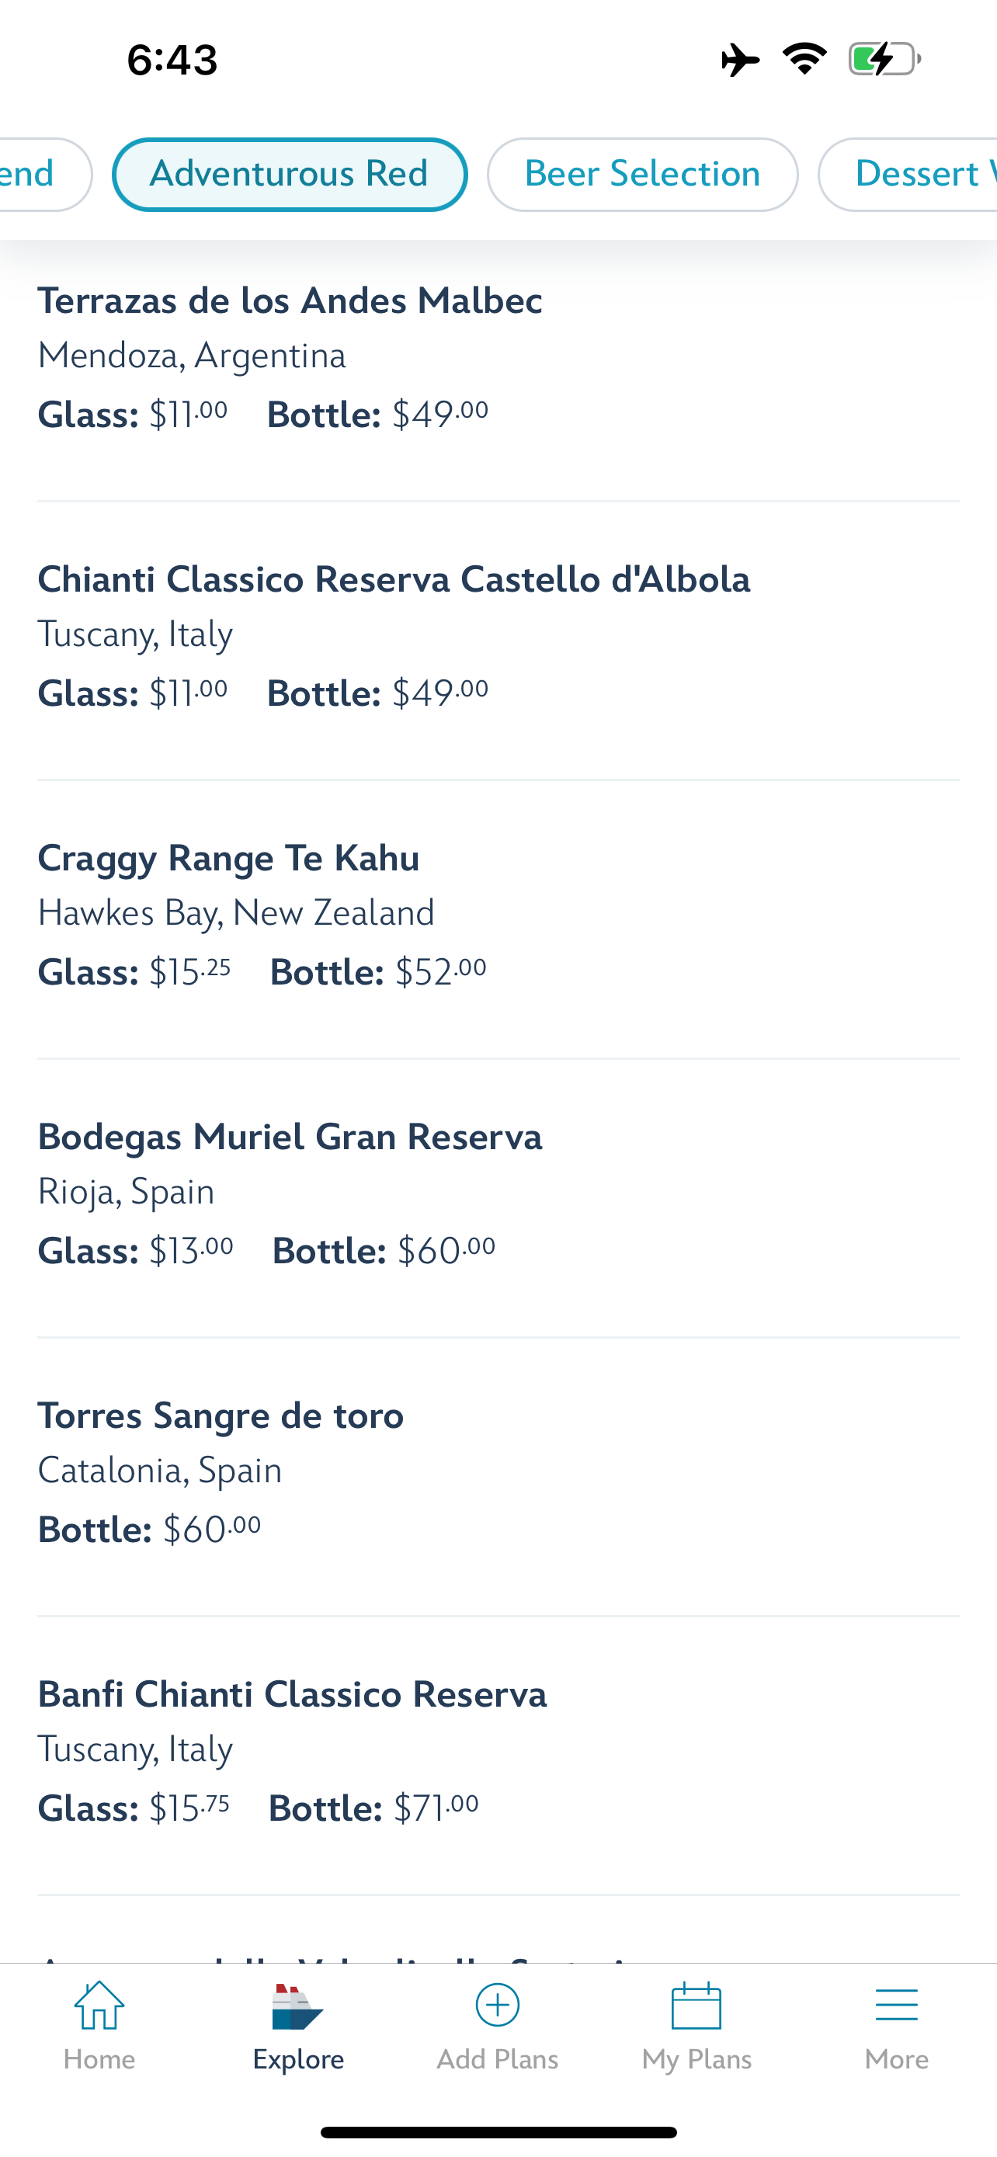The image size is (997, 2157).
Task: Open Chianti Classico Reserva Castello d'Albola
Action: point(394,579)
